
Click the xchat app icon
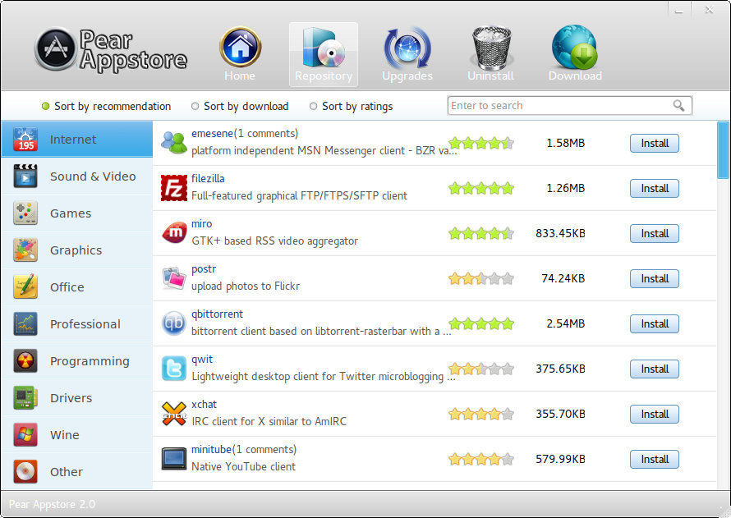[174, 414]
